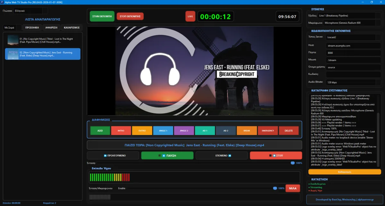Click the Επίπεδο Ήχου VU meter
Image resolution: width=385 pixels, height=206 pixels.
tap(194, 177)
